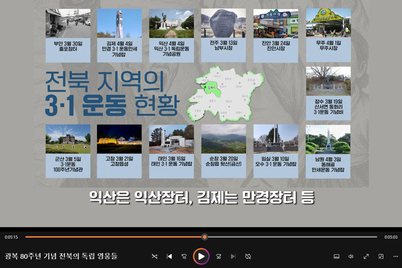Skip forward 30 seconds
The width and height of the screenshot is (402, 268).
point(218,256)
